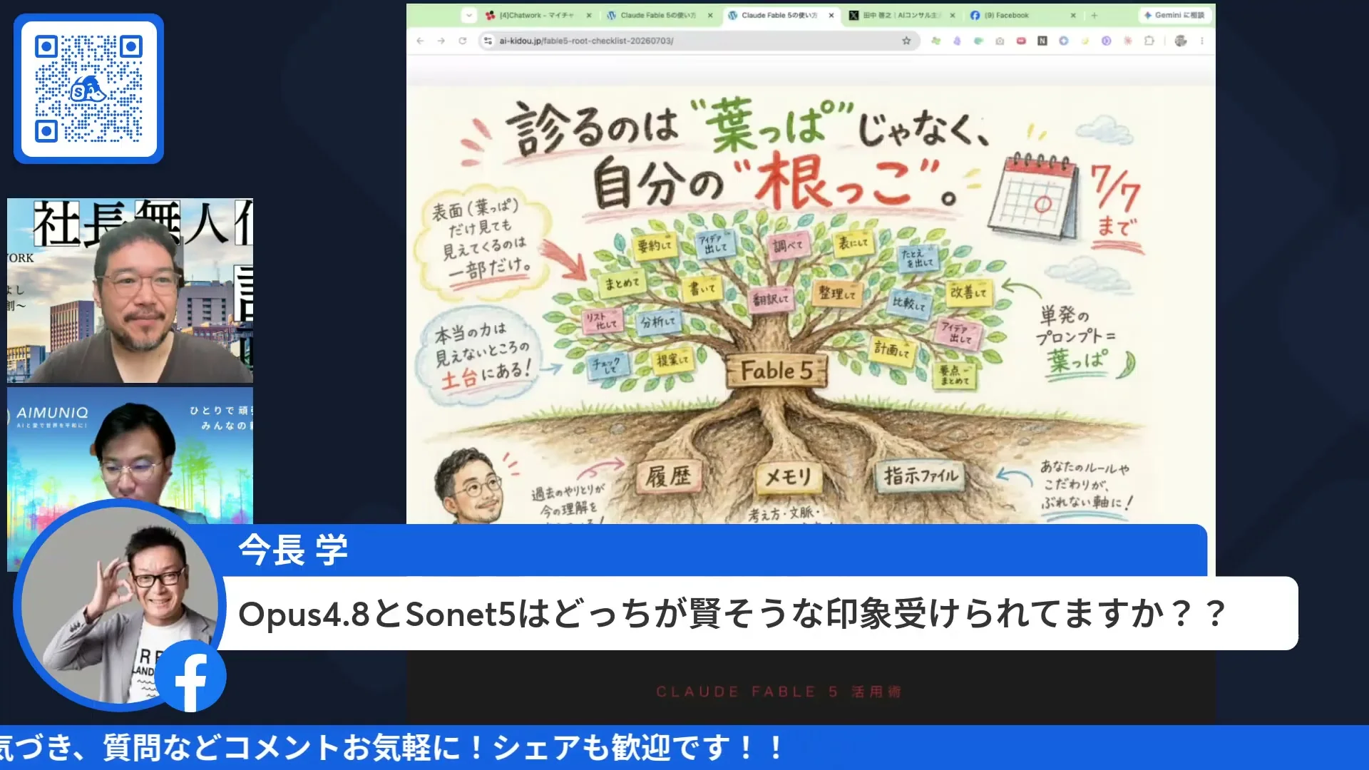The height and width of the screenshot is (770, 1369).
Task: Click the 分析して leaf note
Action: [x=657, y=322]
